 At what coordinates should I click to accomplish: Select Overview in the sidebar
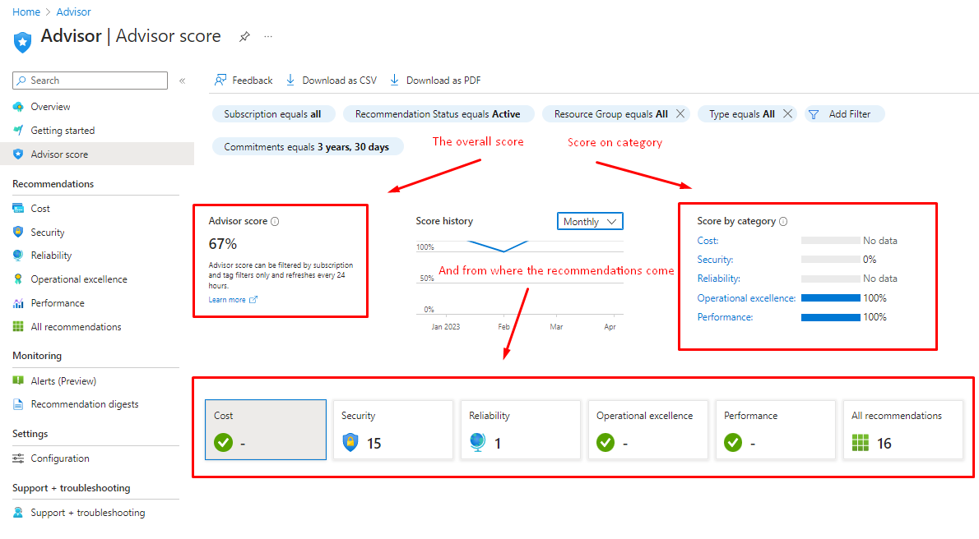click(x=50, y=107)
